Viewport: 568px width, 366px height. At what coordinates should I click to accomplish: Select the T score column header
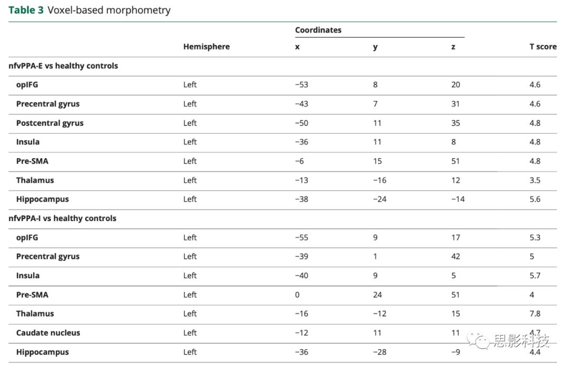pyautogui.click(x=542, y=47)
